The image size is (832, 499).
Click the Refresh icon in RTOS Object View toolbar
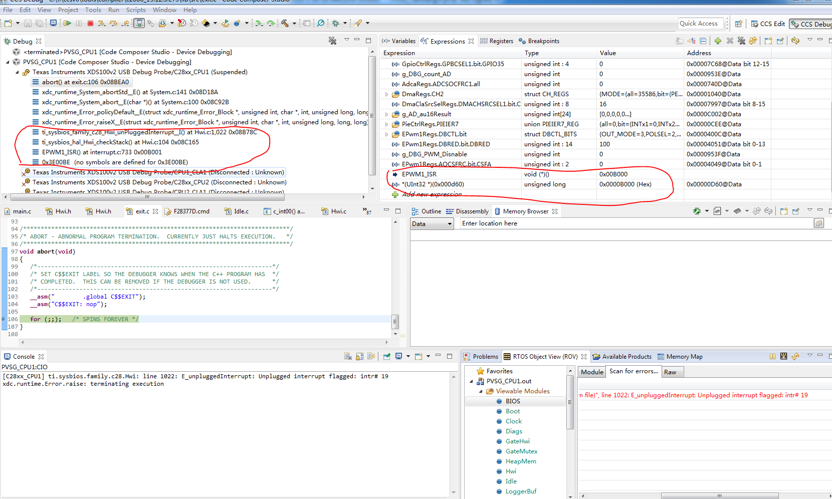[x=795, y=356]
